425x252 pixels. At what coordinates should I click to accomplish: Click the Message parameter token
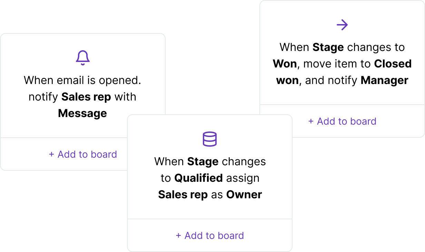82,114
